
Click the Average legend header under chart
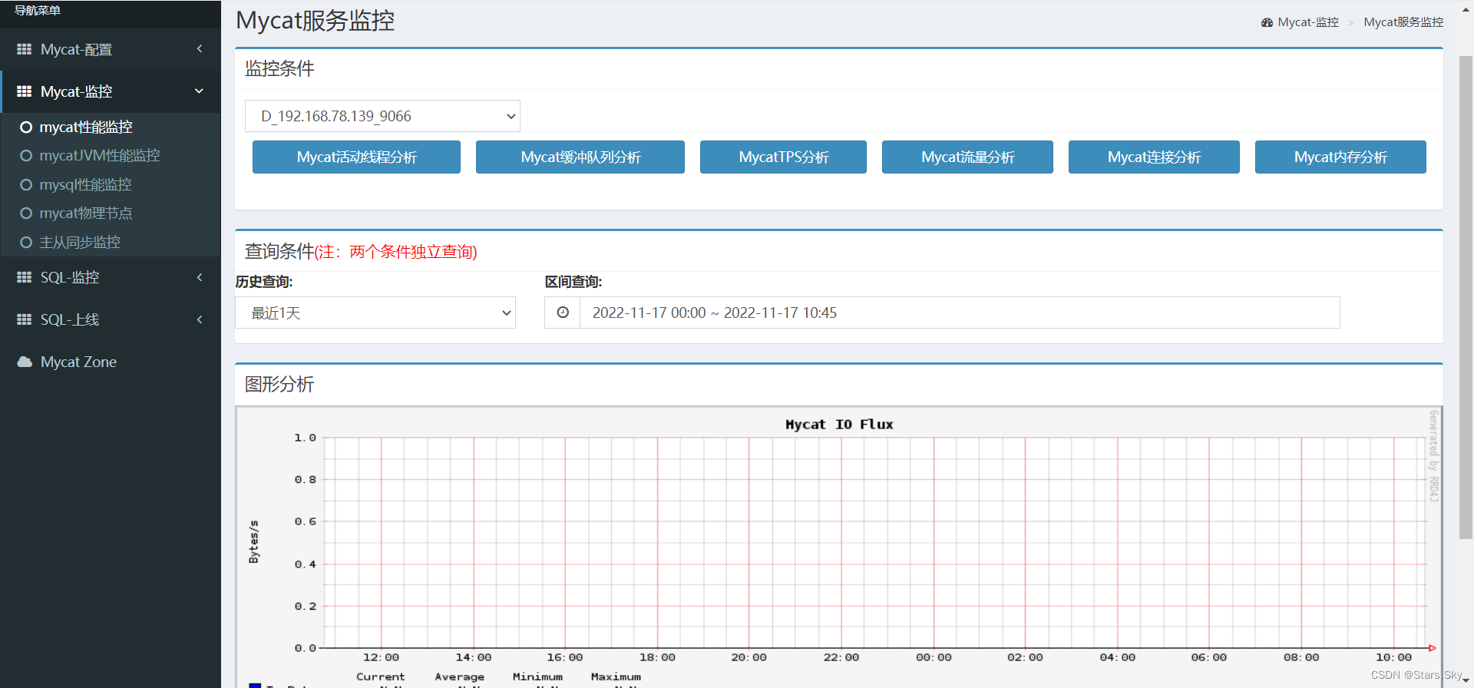[459, 676]
